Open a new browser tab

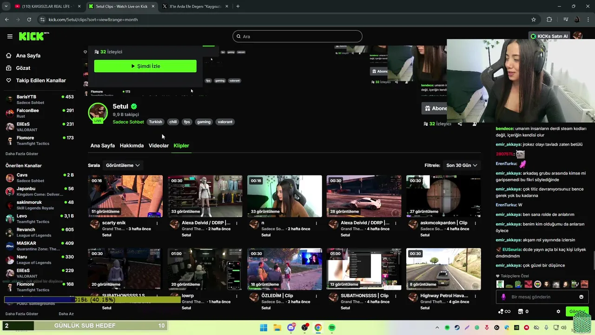coord(238,7)
